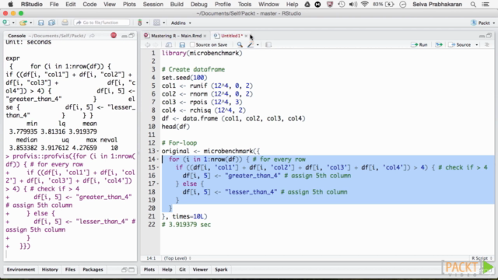Viewport: 498px width, 280px height.
Task: Close the Untitled1 tab
Action: click(x=246, y=36)
